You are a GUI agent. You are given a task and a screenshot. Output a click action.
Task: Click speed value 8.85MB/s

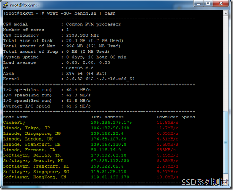[x=168, y=161]
